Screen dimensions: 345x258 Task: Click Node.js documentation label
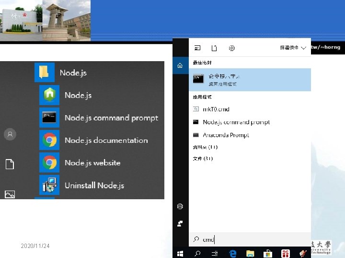coord(106,140)
